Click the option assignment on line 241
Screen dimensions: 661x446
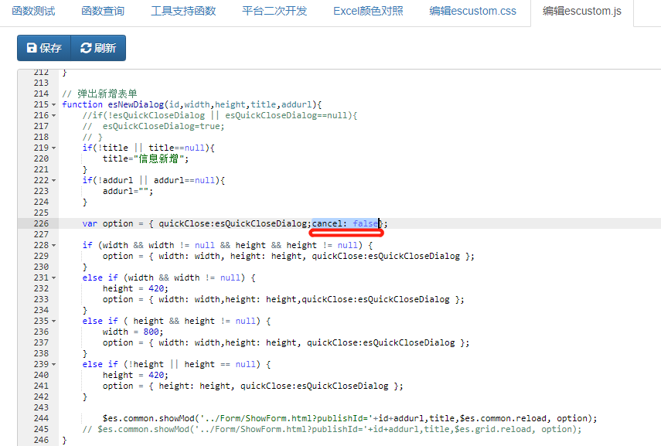(x=253, y=386)
